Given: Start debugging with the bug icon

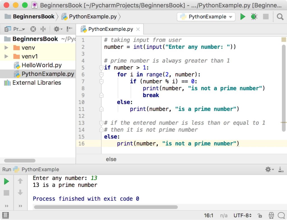Looking at the screenshot, I should point(254,17).
